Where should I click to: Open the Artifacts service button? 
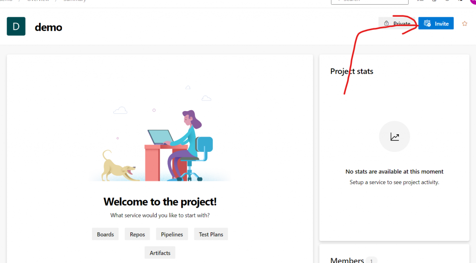pos(160,253)
